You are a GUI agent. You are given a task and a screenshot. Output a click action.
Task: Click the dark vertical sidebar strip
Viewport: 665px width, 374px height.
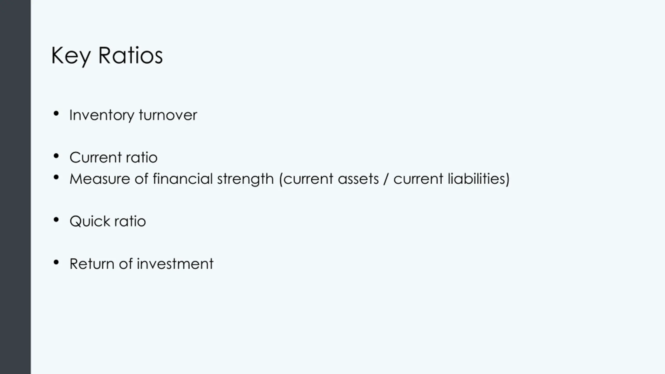(x=15, y=187)
